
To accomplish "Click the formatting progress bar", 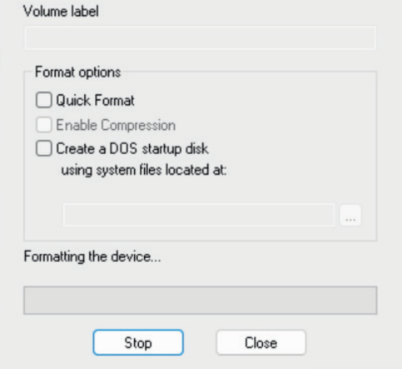I will (200, 300).
